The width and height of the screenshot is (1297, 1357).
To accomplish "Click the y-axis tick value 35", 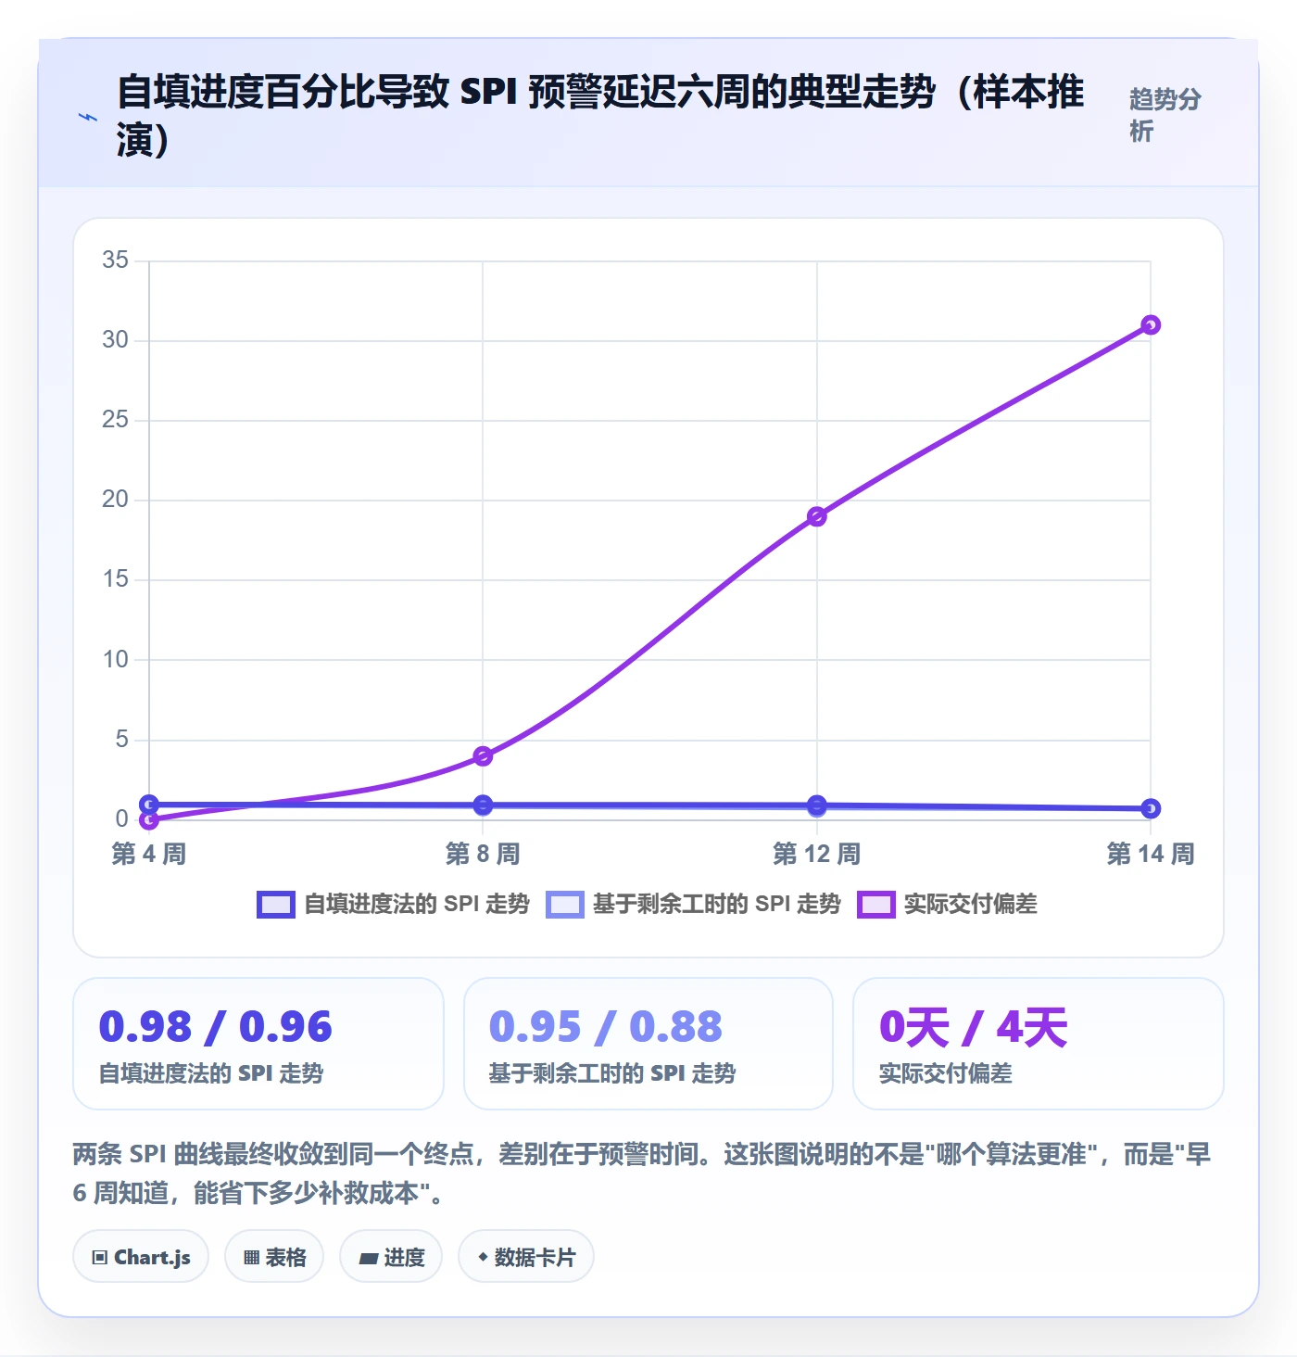I will [116, 260].
